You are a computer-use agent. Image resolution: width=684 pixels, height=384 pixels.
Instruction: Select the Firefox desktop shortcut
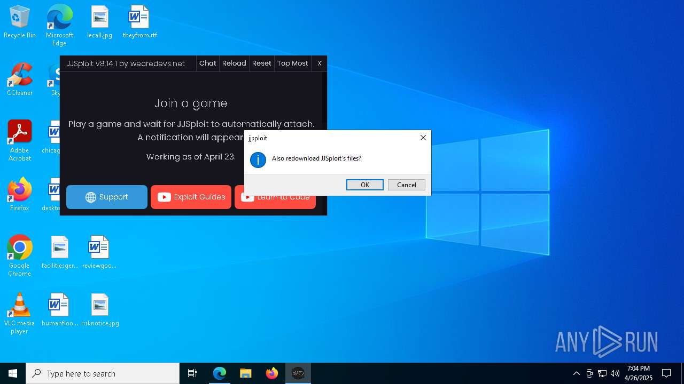pyautogui.click(x=20, y=195)
